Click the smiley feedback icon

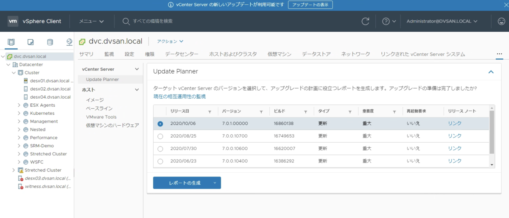pos(501,21)
